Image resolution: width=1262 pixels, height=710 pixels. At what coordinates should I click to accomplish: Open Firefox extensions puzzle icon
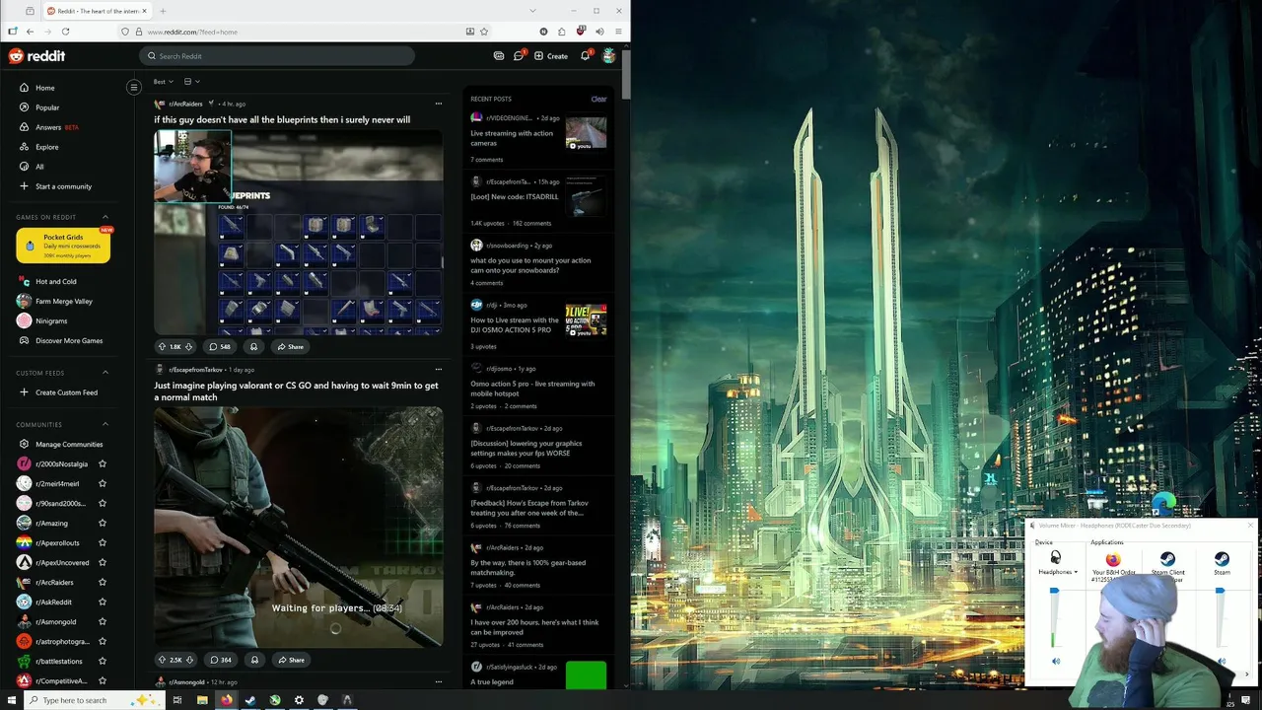(562, 32)
